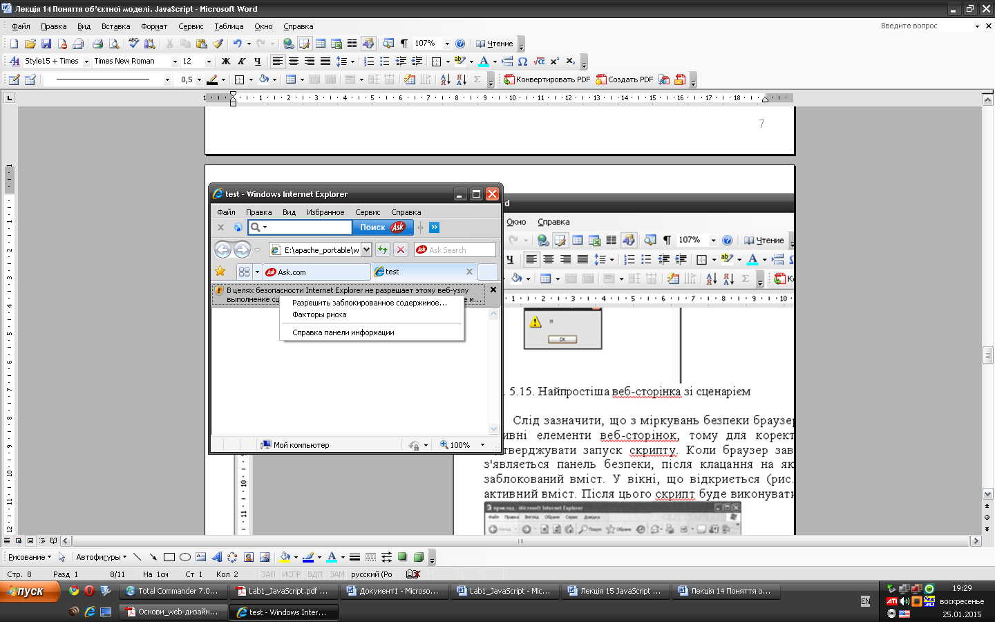Select the Rectangle tool in Drawing toolbar
Screen dimensions: 995x622
[169, 557]
